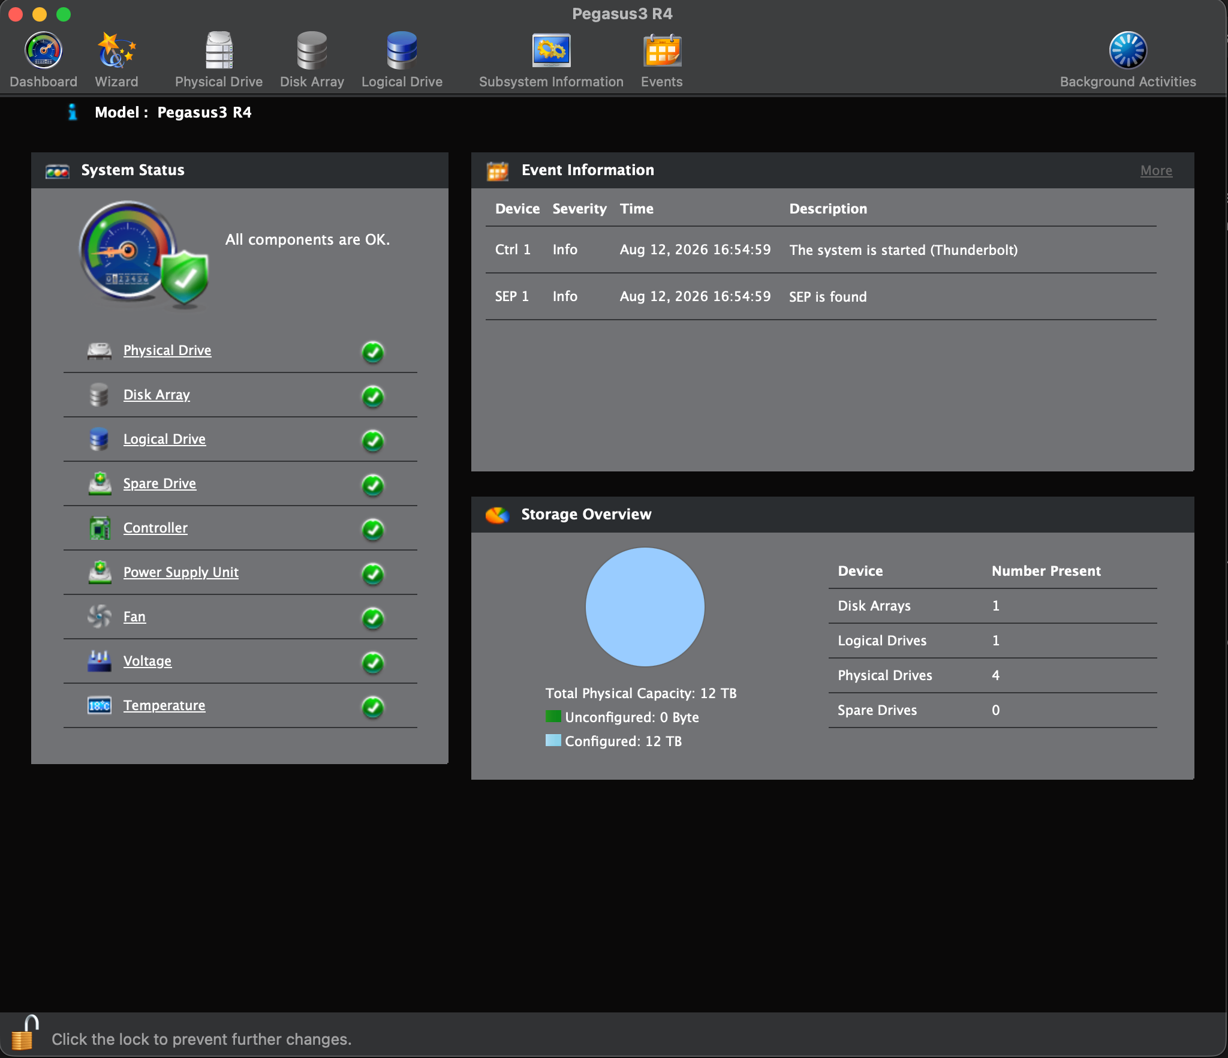Click the 'Logical Drives' row in Storage Overview

pos(993,641)
